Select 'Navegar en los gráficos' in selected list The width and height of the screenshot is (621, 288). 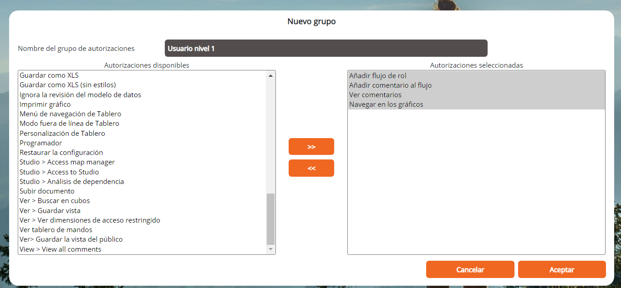(386, 104)
